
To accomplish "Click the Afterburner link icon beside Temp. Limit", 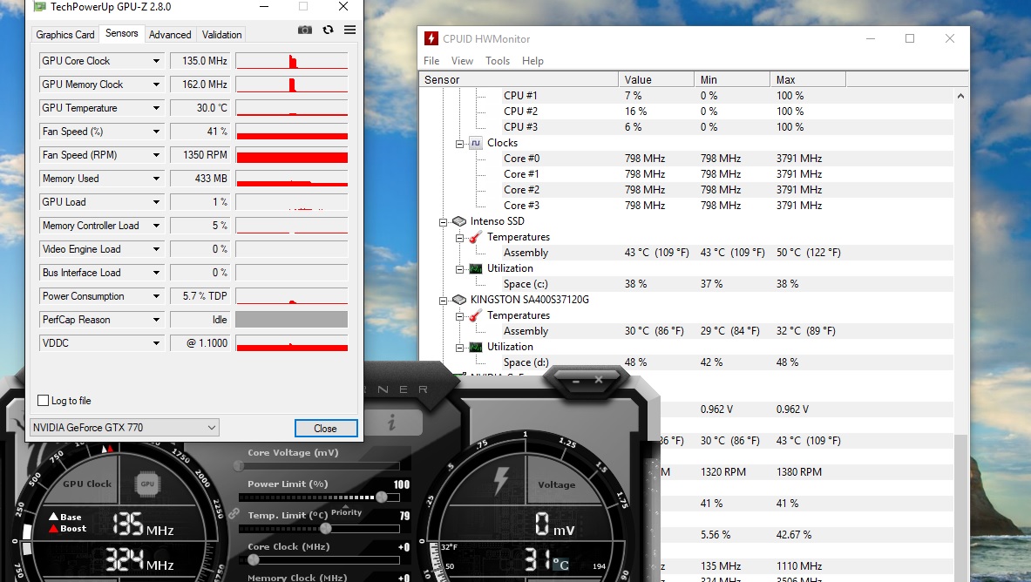I will tap(234, 514).
